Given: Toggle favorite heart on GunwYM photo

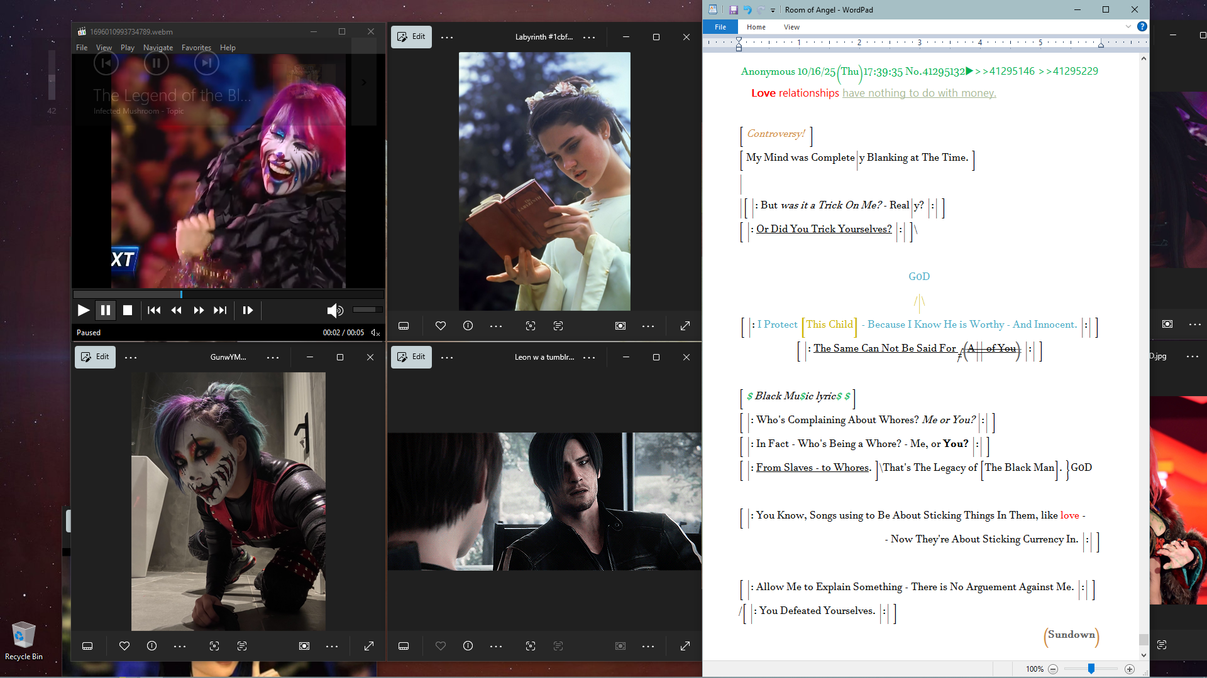Looking at the screenshot, I should pyautogui.click(x=124, y=646).
